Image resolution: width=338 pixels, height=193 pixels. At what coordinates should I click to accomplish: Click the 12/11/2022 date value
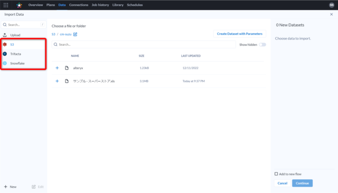[190, 68]
